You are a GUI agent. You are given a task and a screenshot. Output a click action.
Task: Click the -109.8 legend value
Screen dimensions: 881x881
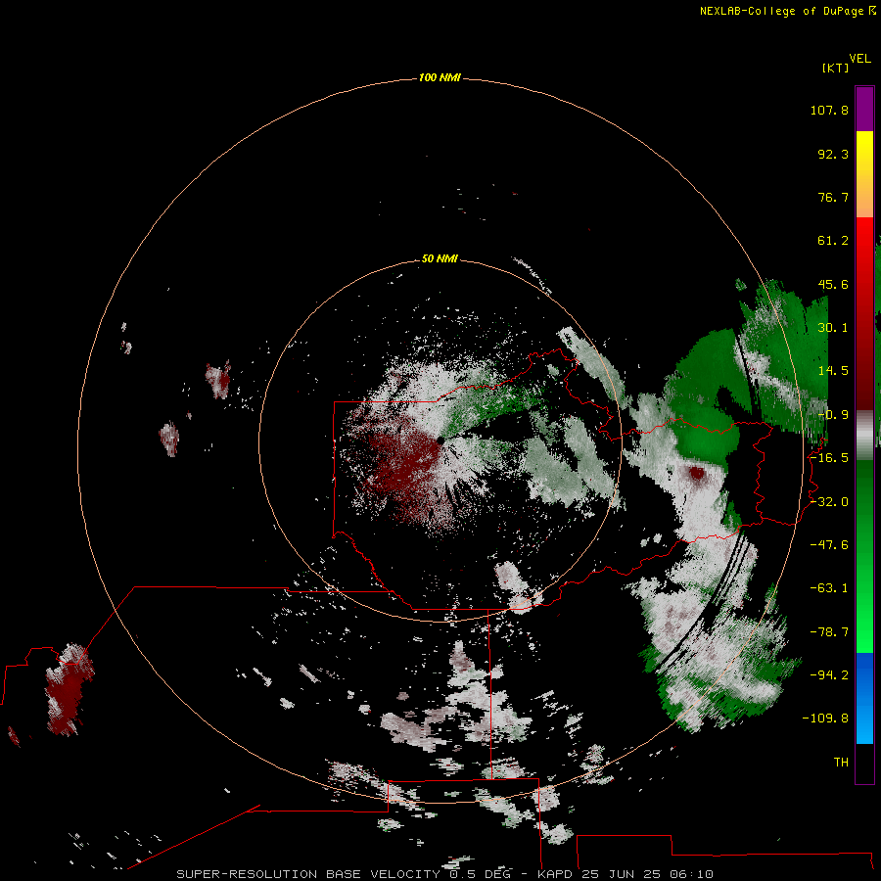click(x=825, y=719)
